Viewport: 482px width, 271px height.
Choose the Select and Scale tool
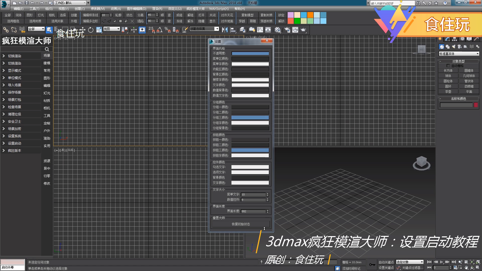pyautogui.click(x=99, y=30)
